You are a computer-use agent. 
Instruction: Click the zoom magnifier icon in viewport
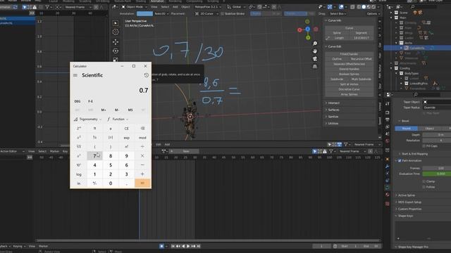(315, 44)
